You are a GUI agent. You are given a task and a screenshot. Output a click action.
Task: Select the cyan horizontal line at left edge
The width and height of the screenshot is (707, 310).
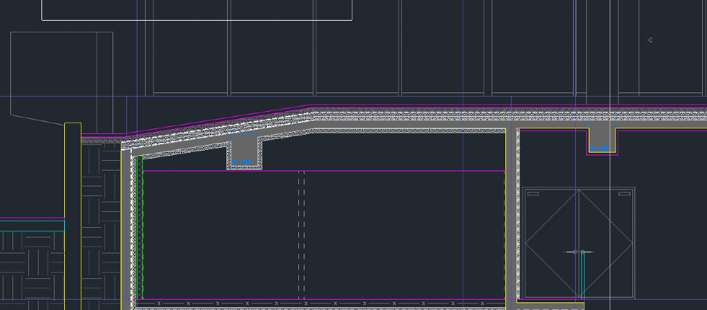pos(31,221)
